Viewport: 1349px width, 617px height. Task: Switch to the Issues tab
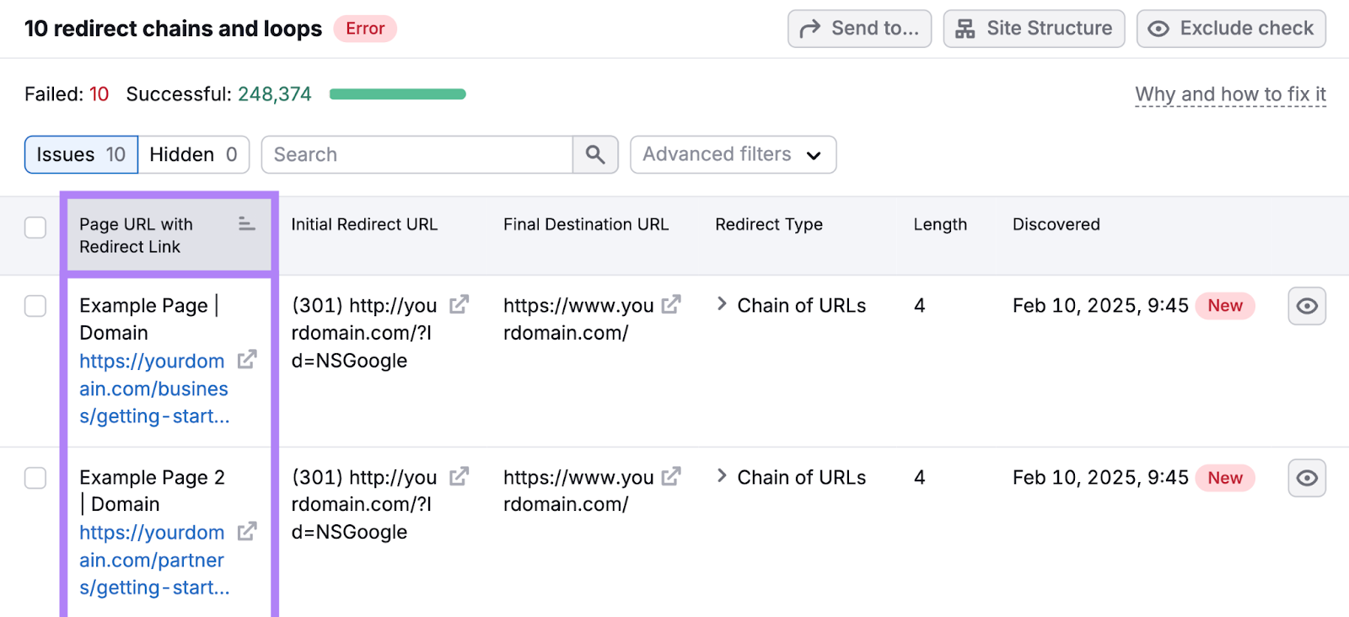point(81,155)
